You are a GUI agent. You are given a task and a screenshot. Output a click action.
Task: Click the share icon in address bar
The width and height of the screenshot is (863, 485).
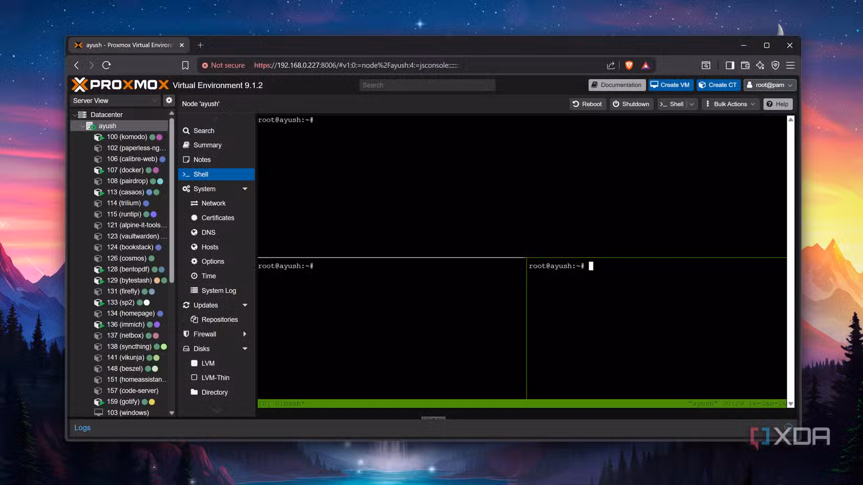(610, 65)
